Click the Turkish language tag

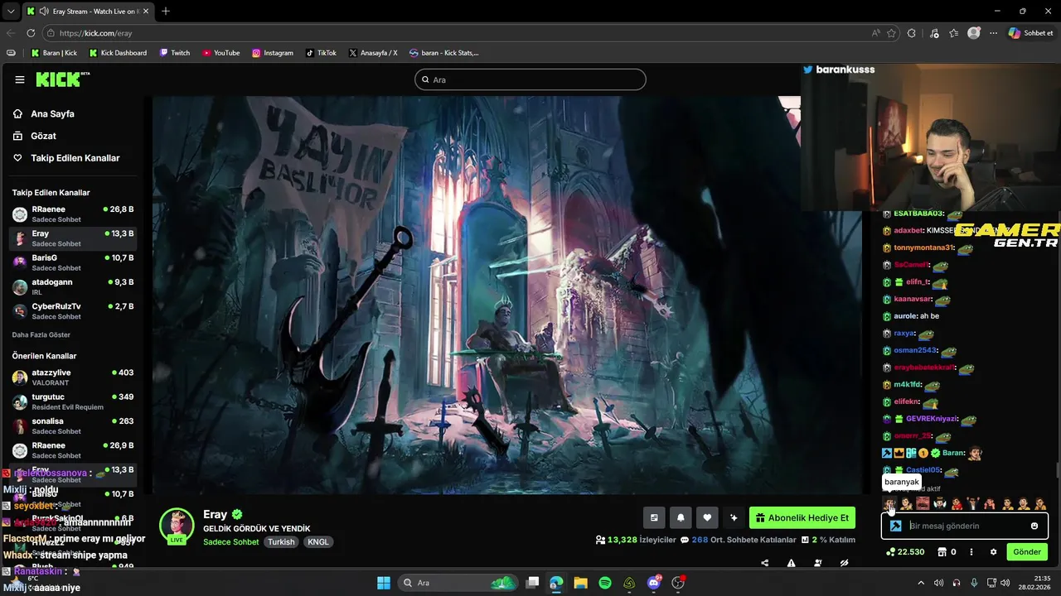tap(281, 542)
